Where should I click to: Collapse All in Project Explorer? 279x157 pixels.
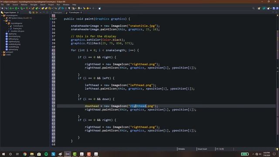click(30, 13)
